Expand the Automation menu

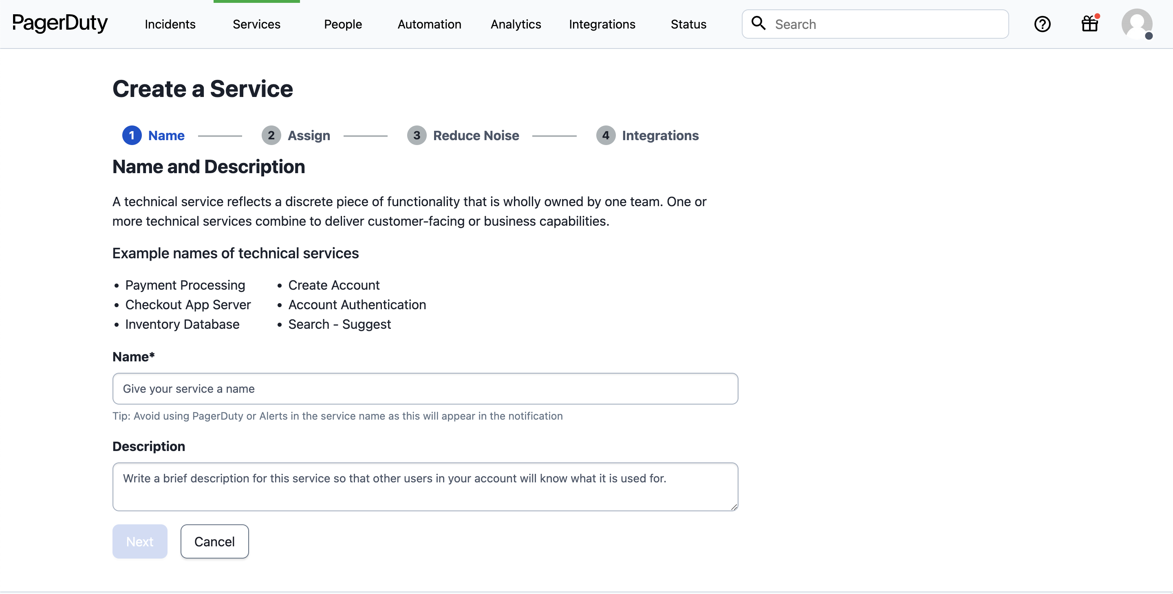pos(429,24)
